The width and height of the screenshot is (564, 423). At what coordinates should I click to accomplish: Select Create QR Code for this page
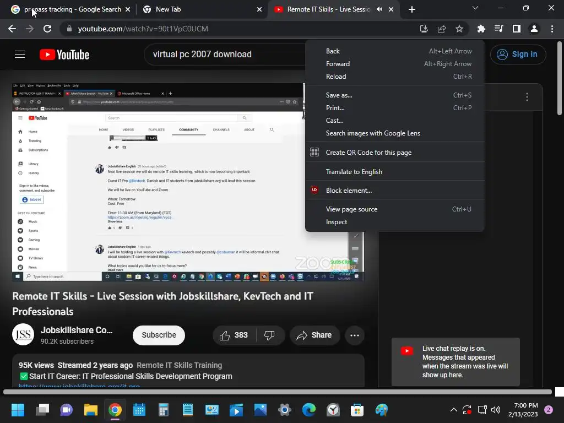click(x=394, y=152)
